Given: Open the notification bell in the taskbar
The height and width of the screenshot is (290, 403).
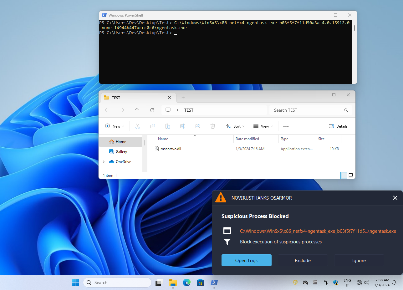Looking at the screenshot, I should [x=394, y=282].
